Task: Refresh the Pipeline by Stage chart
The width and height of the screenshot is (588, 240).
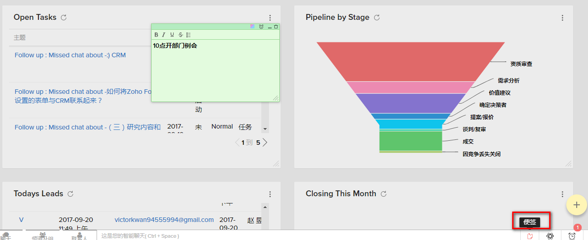Action: (x=377, y=18)
